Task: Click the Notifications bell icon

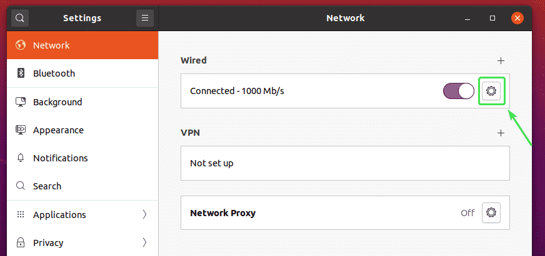Action: (21, 158)
